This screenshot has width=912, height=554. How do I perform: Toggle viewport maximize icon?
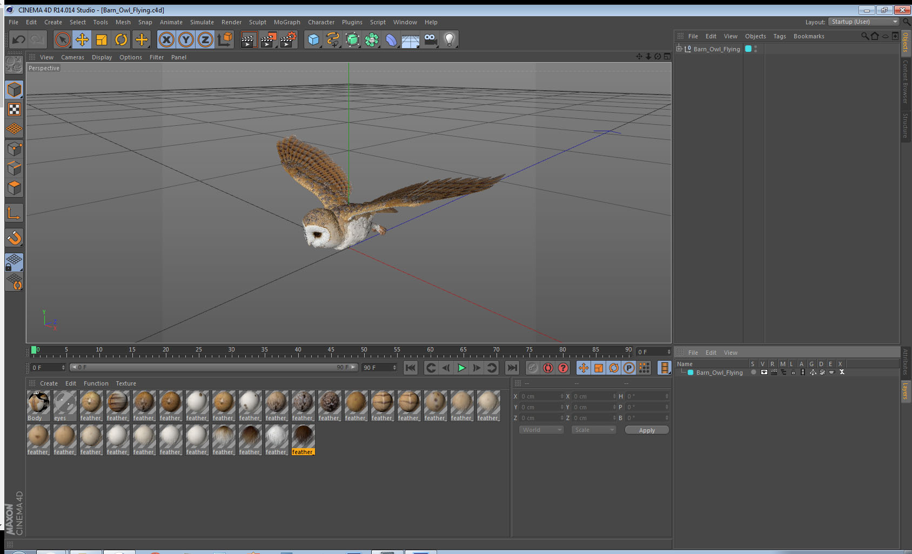click(667, 56)
